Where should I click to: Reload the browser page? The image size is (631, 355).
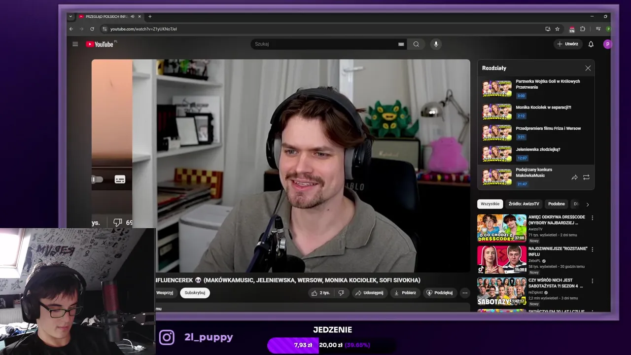(92, 29)
